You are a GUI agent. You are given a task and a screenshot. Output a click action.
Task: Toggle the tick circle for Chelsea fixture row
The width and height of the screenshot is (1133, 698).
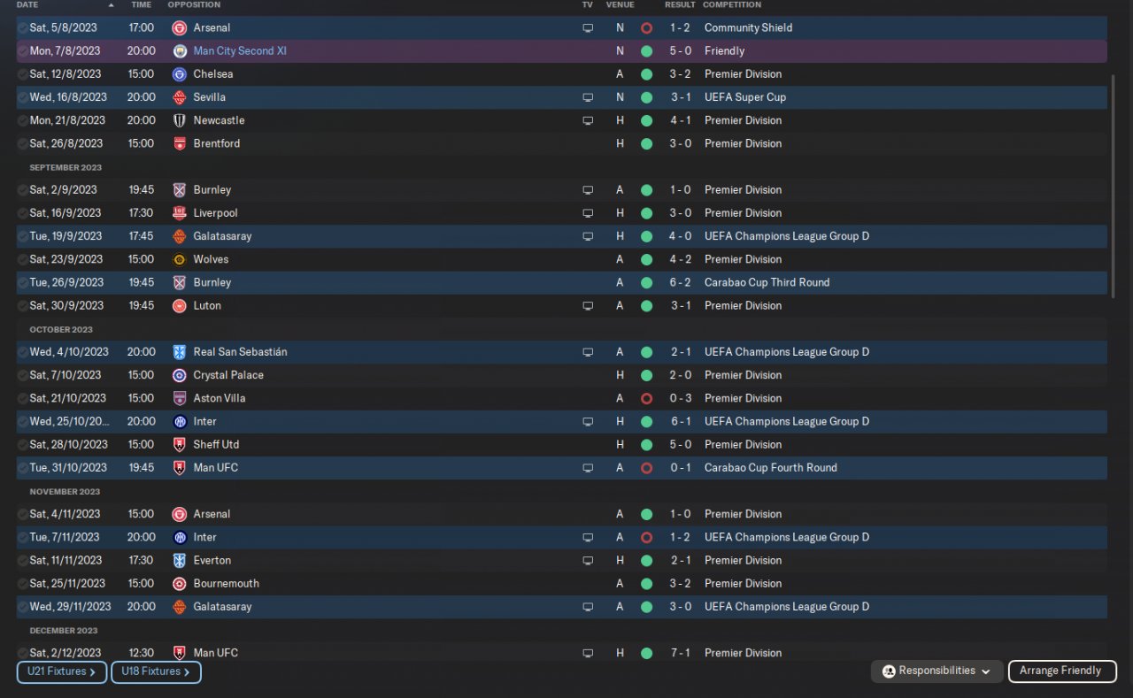coord(22,74)
